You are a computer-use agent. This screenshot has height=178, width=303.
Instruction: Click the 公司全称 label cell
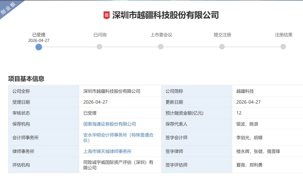[44, 91]
